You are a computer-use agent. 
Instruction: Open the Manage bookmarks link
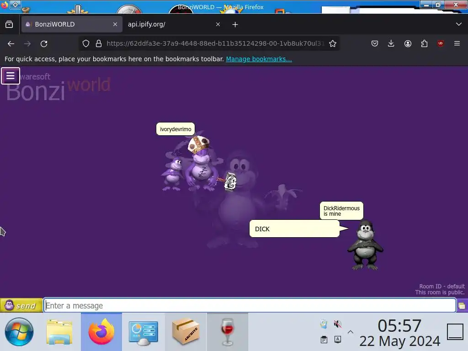(259, 59)
